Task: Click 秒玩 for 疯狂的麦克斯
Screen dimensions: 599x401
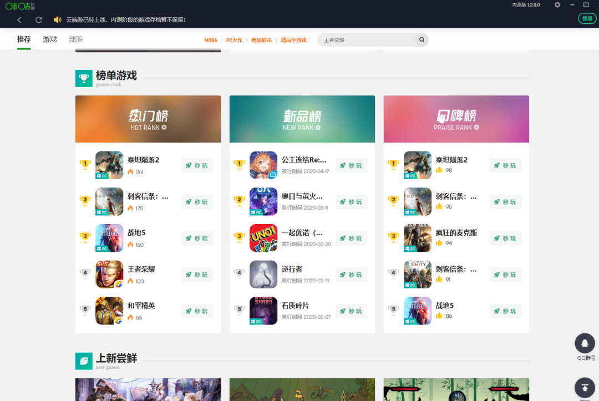Action: click(505, 238)
